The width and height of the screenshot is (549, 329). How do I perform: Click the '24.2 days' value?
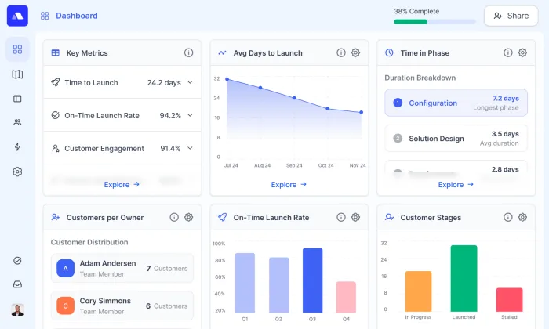164,83
